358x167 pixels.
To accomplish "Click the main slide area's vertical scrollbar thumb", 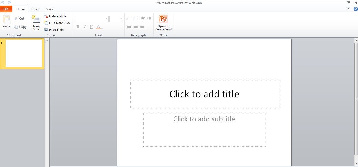I will click(x=356, y=99).
